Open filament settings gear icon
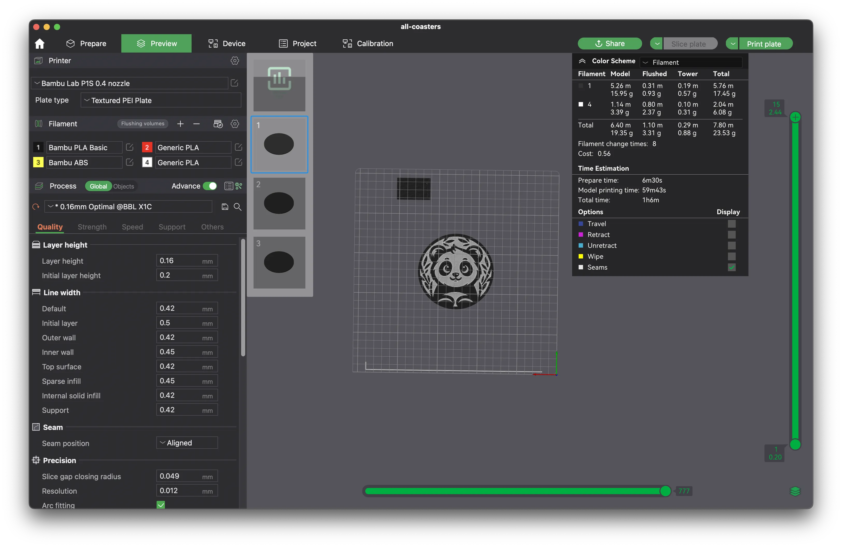Image resolution: width=842 pixels, height=547 pixels. click(235, 124)
